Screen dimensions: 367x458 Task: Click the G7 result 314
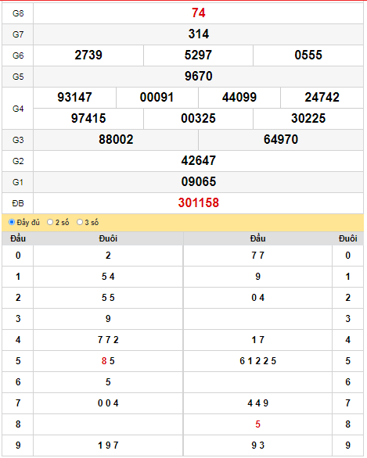(199, 34)
